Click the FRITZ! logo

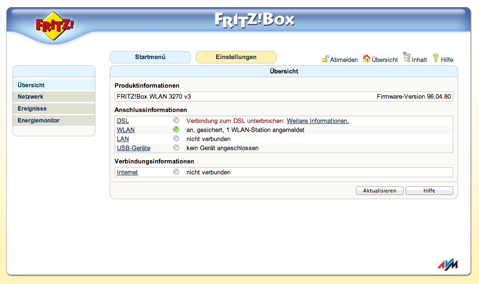coord(54,26)
